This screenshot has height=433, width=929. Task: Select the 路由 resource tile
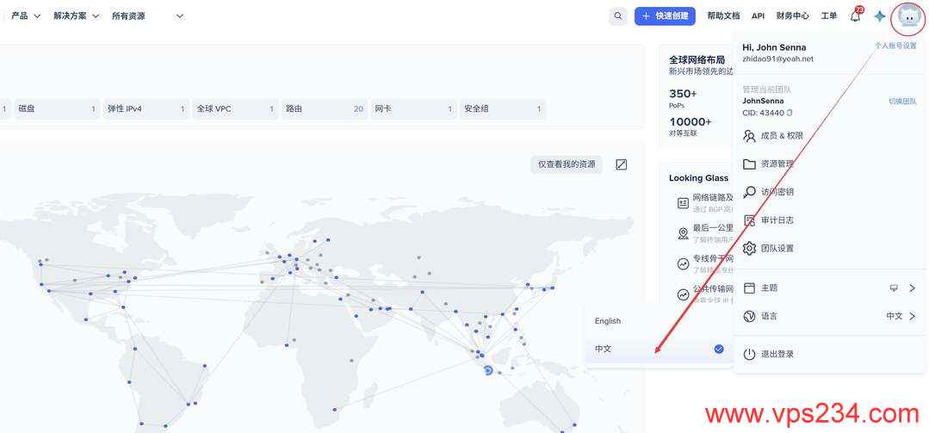[x=324, y=109]
